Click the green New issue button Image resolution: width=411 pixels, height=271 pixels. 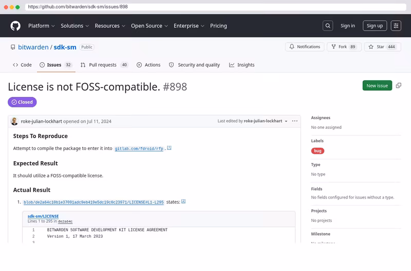[377, 86]
